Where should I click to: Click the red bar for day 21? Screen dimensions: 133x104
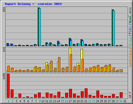point(86,93)
